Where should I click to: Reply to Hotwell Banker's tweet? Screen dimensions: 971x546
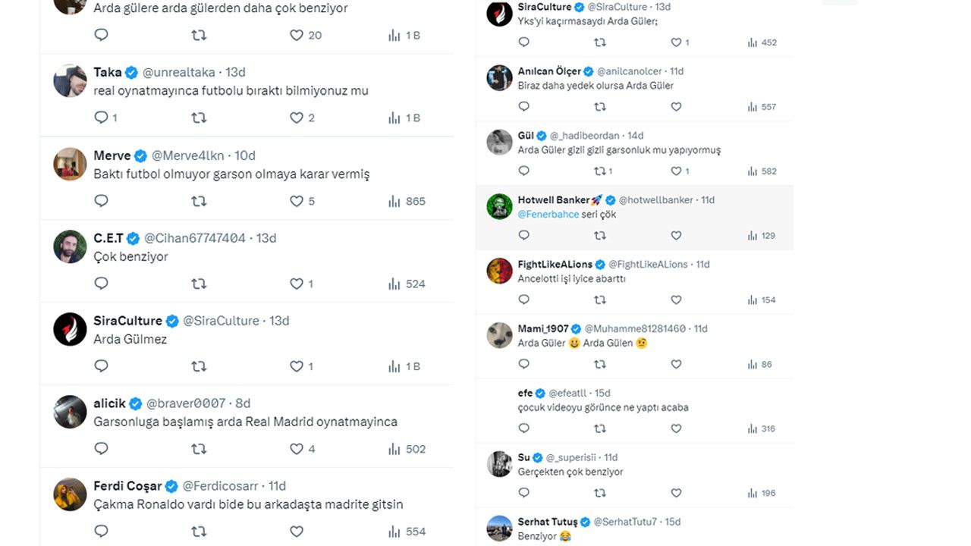pos(523,236)
